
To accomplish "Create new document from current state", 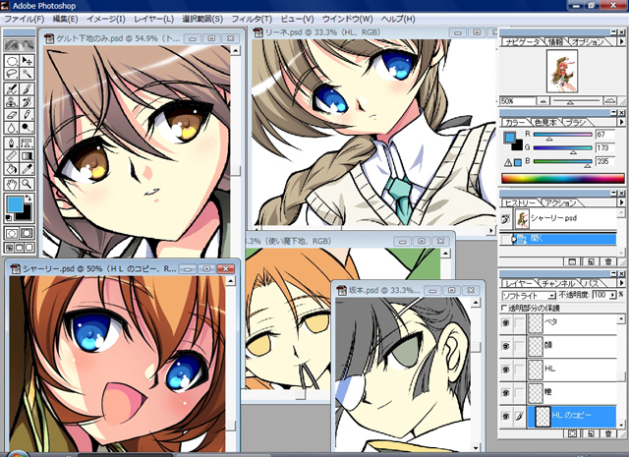I will [x=572, y=262].
